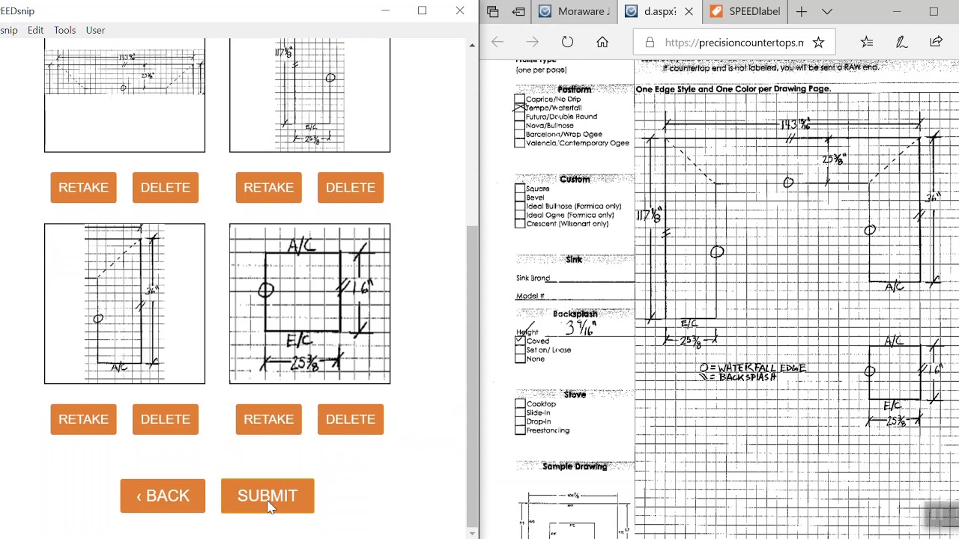This screenshot has width=959, height=539.
Task: Open the snip menu in SPEEDsnip
Action: tap(9, 30)
